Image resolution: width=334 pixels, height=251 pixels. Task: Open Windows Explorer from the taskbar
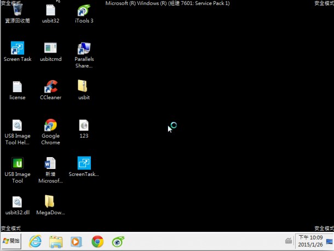[56, 241]
